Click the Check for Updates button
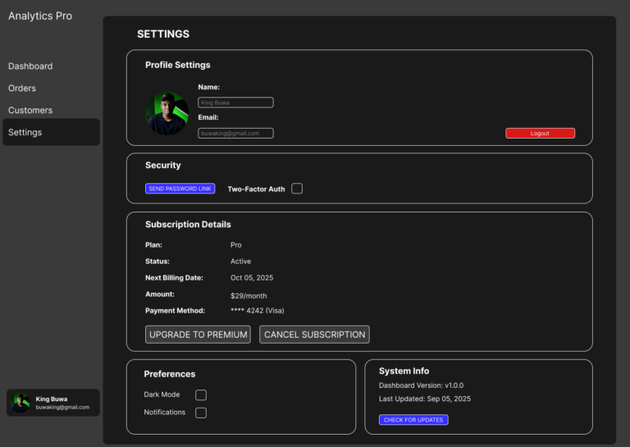This screenshot has width=630, height=447. 413,420
